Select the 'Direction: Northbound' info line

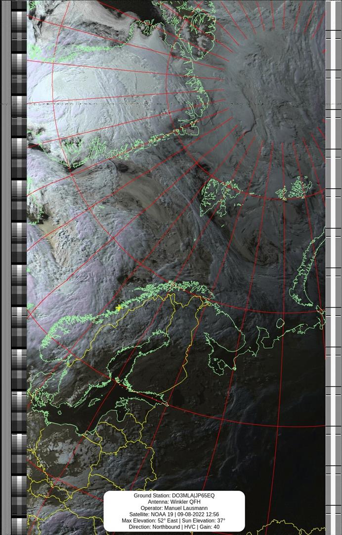(x=174, y=527)
